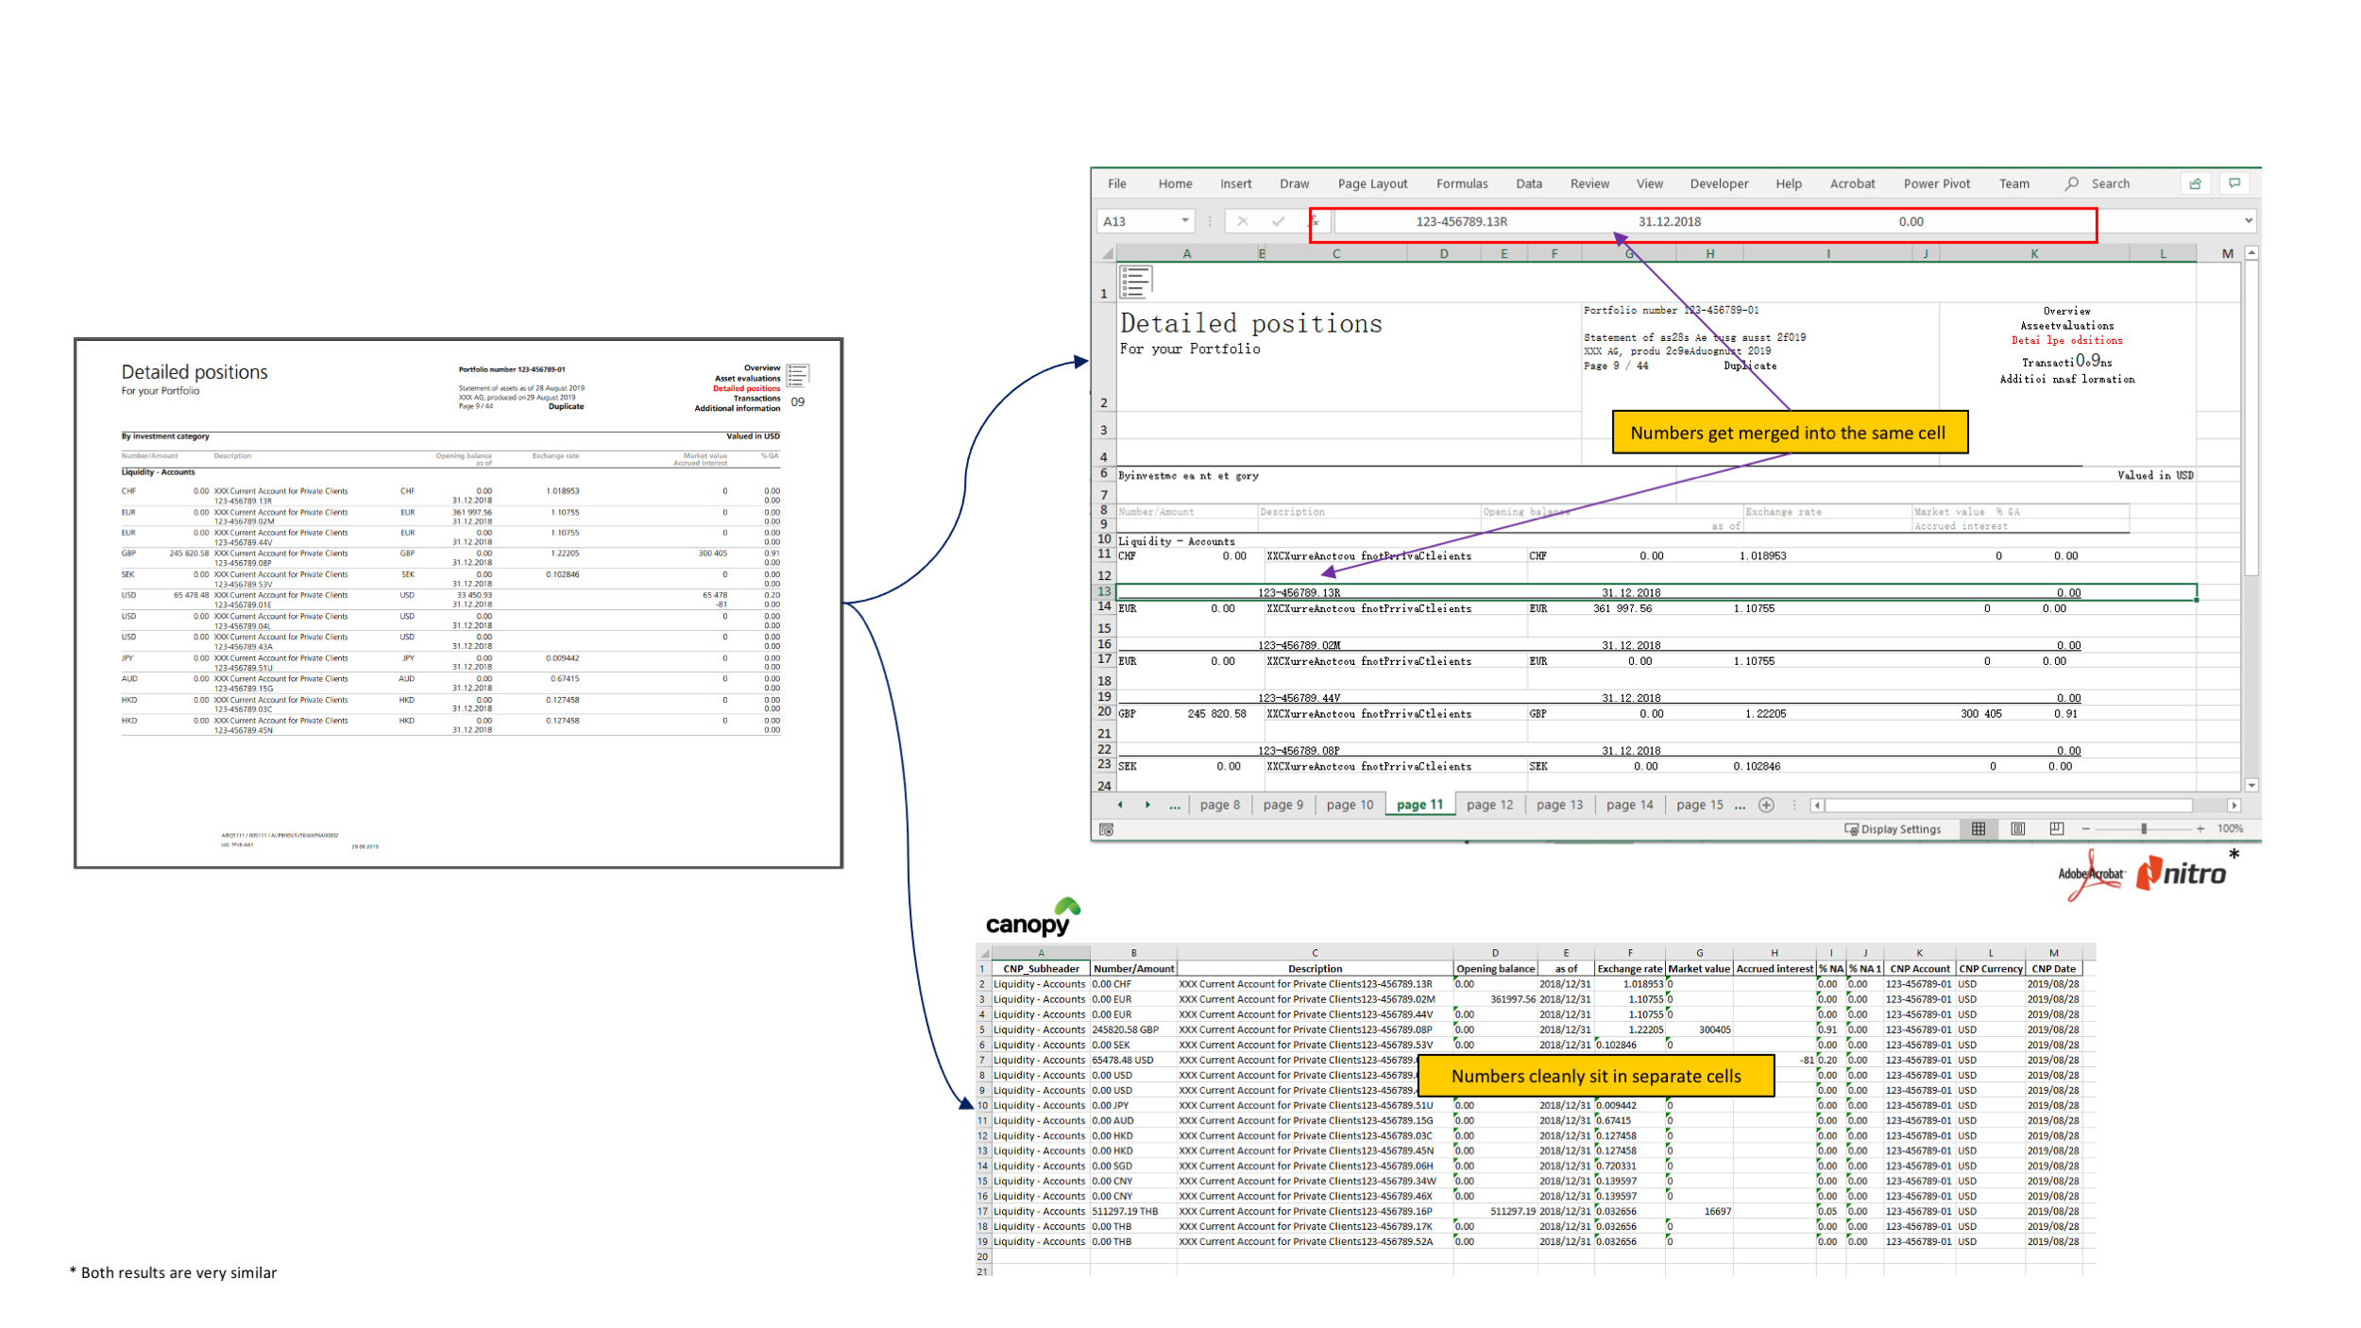Viewport: 2361px width, 1328px height.
Task: Expand the Name Box dropdown
Action: pyautogui.click(x=1185, y=221)
